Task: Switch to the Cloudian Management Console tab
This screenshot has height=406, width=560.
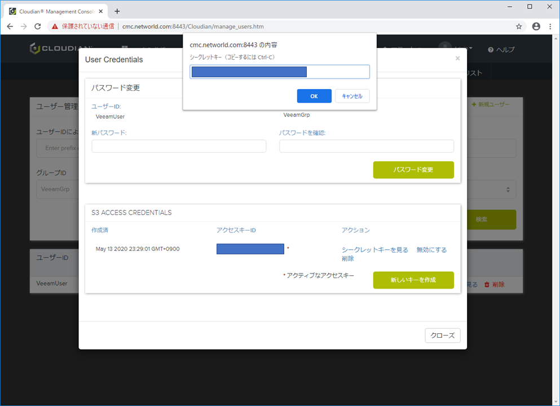Action: 54,10
